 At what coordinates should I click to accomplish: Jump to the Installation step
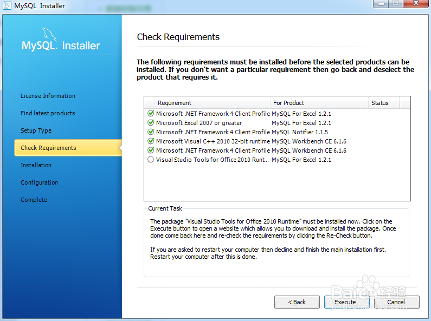pyautogui.click(x=36, y=165)
